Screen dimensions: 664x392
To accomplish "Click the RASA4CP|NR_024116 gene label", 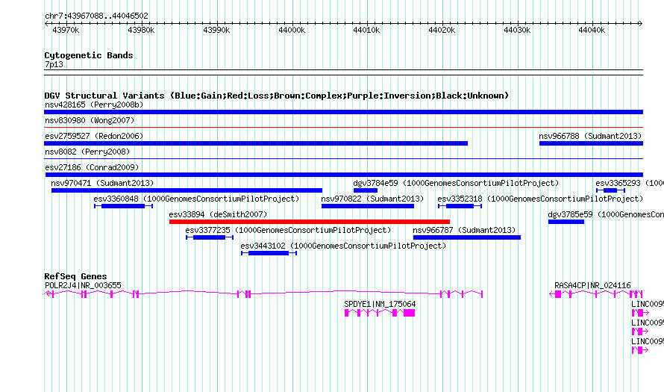I will (592, 286).
